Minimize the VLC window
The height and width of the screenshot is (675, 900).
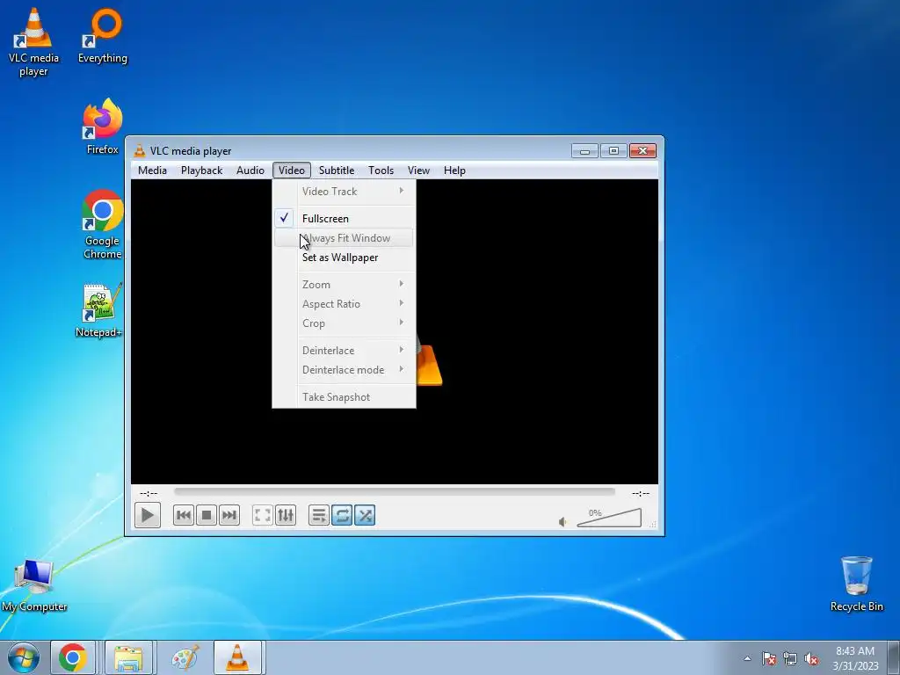click(x=584, y=151)
